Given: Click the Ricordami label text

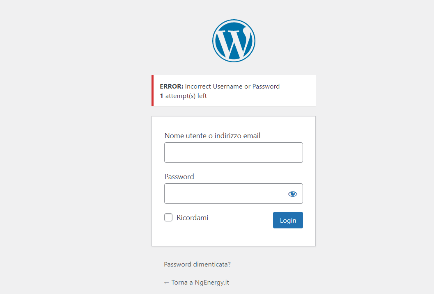Looking at the screenshot, I should tap(193, 218).
